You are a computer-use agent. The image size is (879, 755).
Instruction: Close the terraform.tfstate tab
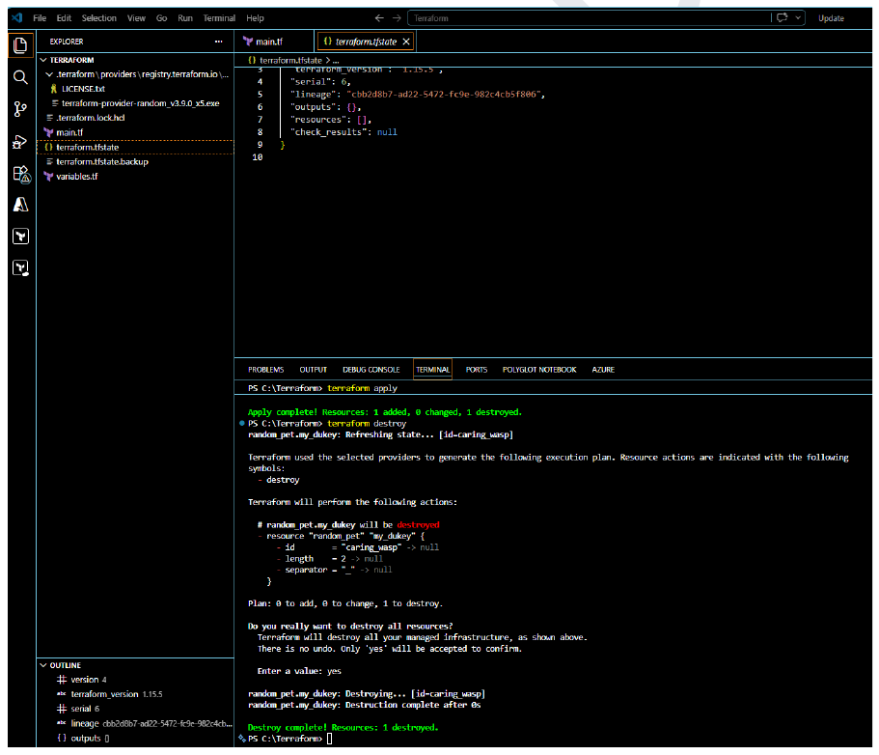(406, 42)
